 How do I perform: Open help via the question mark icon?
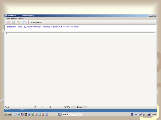24,22
